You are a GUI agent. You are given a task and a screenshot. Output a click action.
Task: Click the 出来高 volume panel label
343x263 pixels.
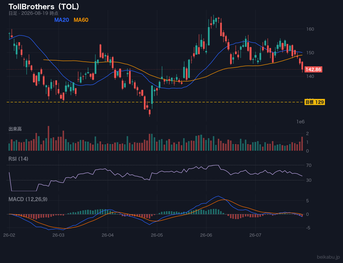coord(15,129)
